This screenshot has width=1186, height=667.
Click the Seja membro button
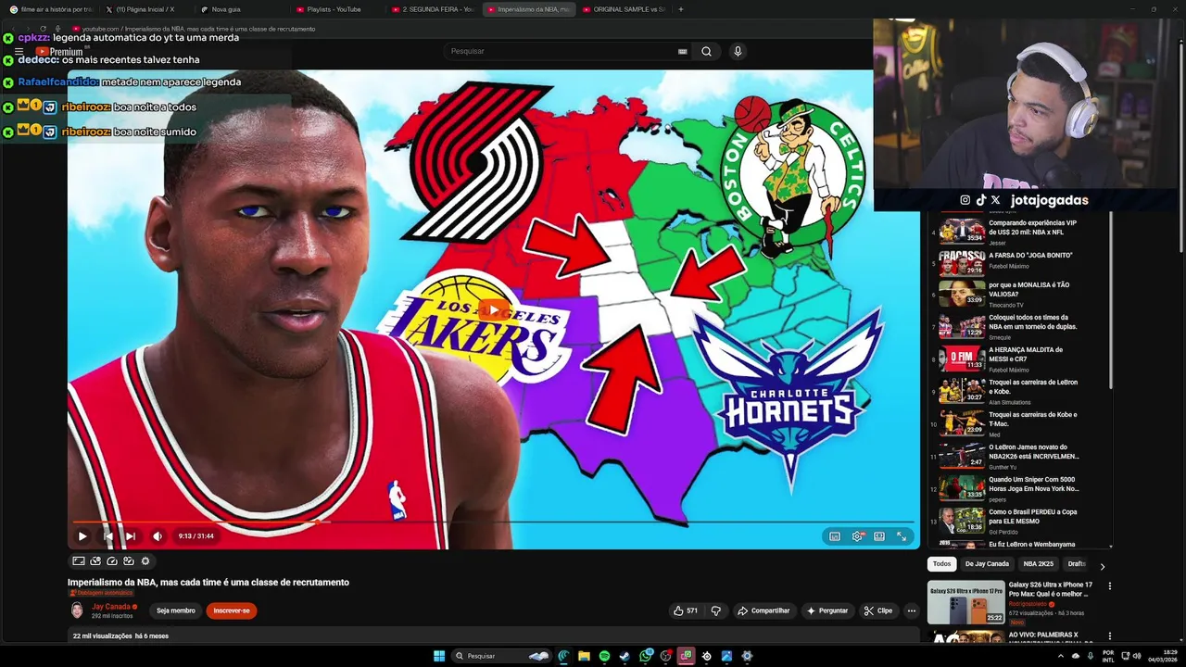(x=176, y=610)
